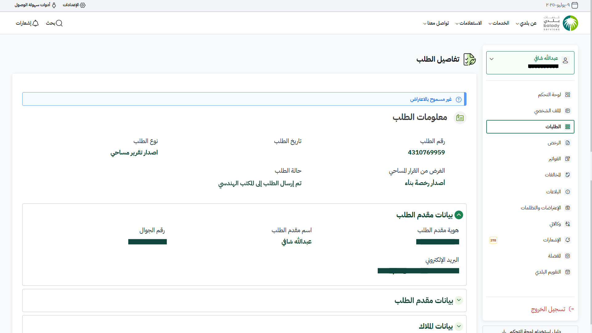Click the settings gear icon
This screenshot has width=592, height=333.
(82, 5)
